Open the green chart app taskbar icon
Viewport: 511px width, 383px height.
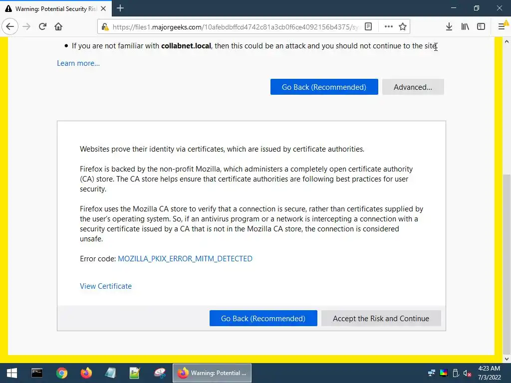point(135,373)
